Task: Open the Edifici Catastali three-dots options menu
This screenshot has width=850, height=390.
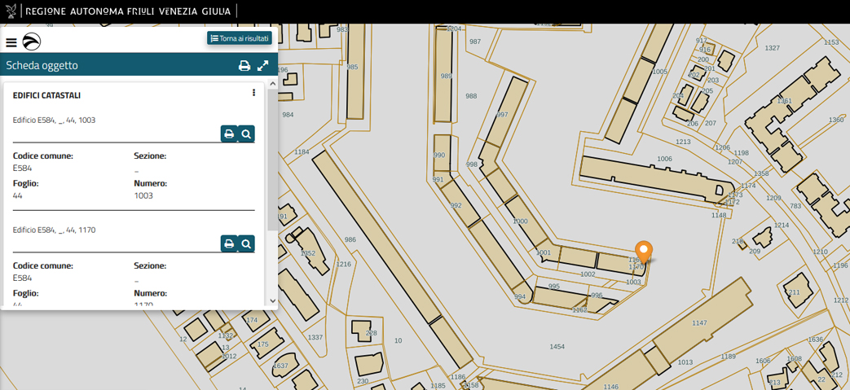Action: [x=253, y=93]
